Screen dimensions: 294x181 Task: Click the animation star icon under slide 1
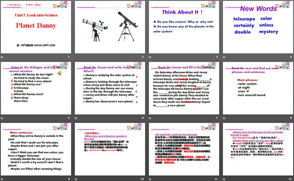[2, 57]
